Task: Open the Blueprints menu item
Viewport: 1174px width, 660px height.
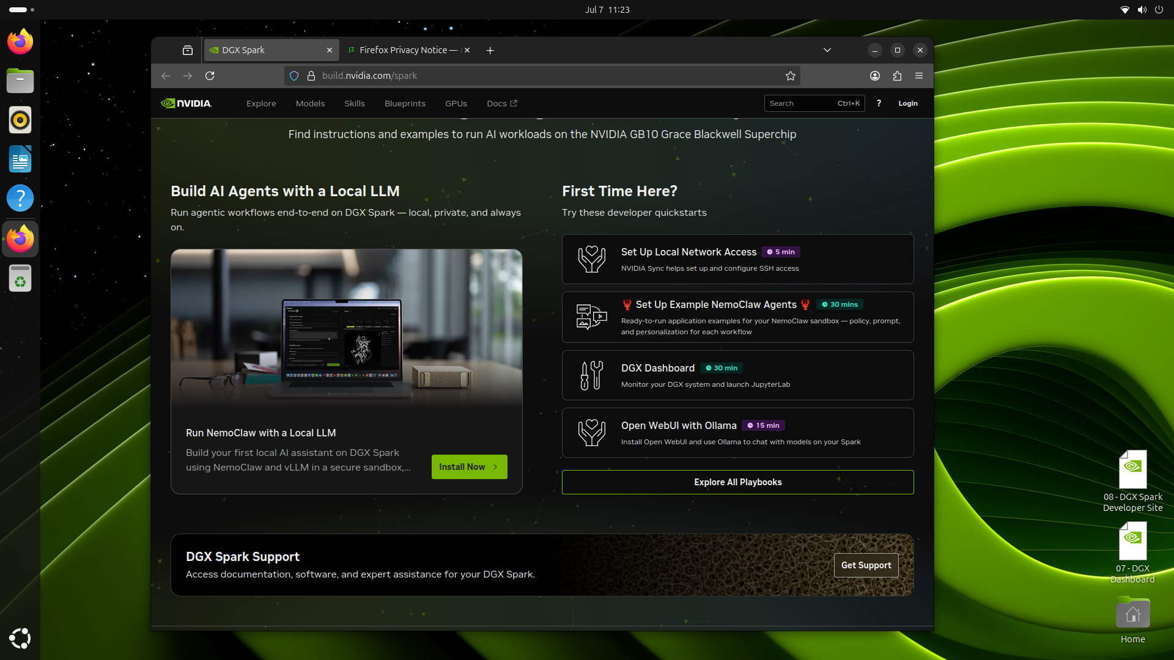Action: (x=405, y=103)
